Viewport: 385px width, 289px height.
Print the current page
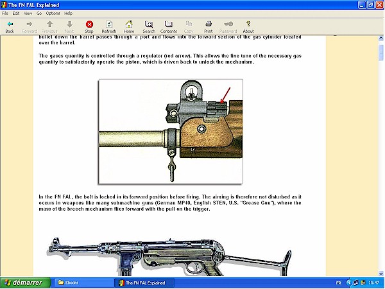pyautogui.click(x=208, y=27)
